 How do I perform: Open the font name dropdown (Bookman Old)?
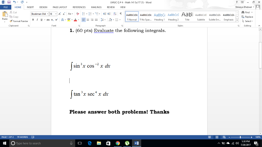[47, 14]
